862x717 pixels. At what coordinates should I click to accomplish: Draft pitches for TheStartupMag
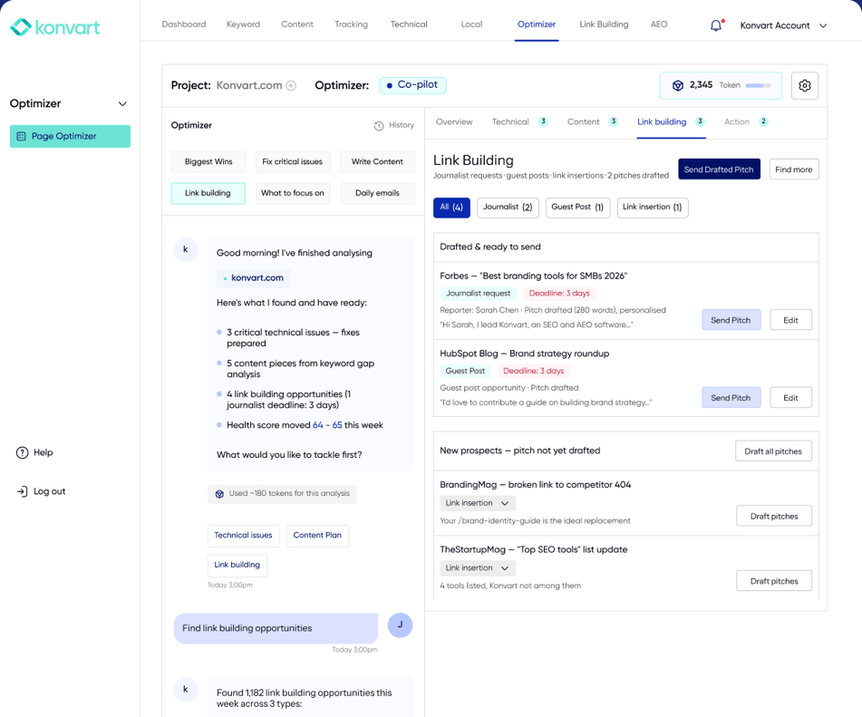pyautogui.click(x=774, y=581)
